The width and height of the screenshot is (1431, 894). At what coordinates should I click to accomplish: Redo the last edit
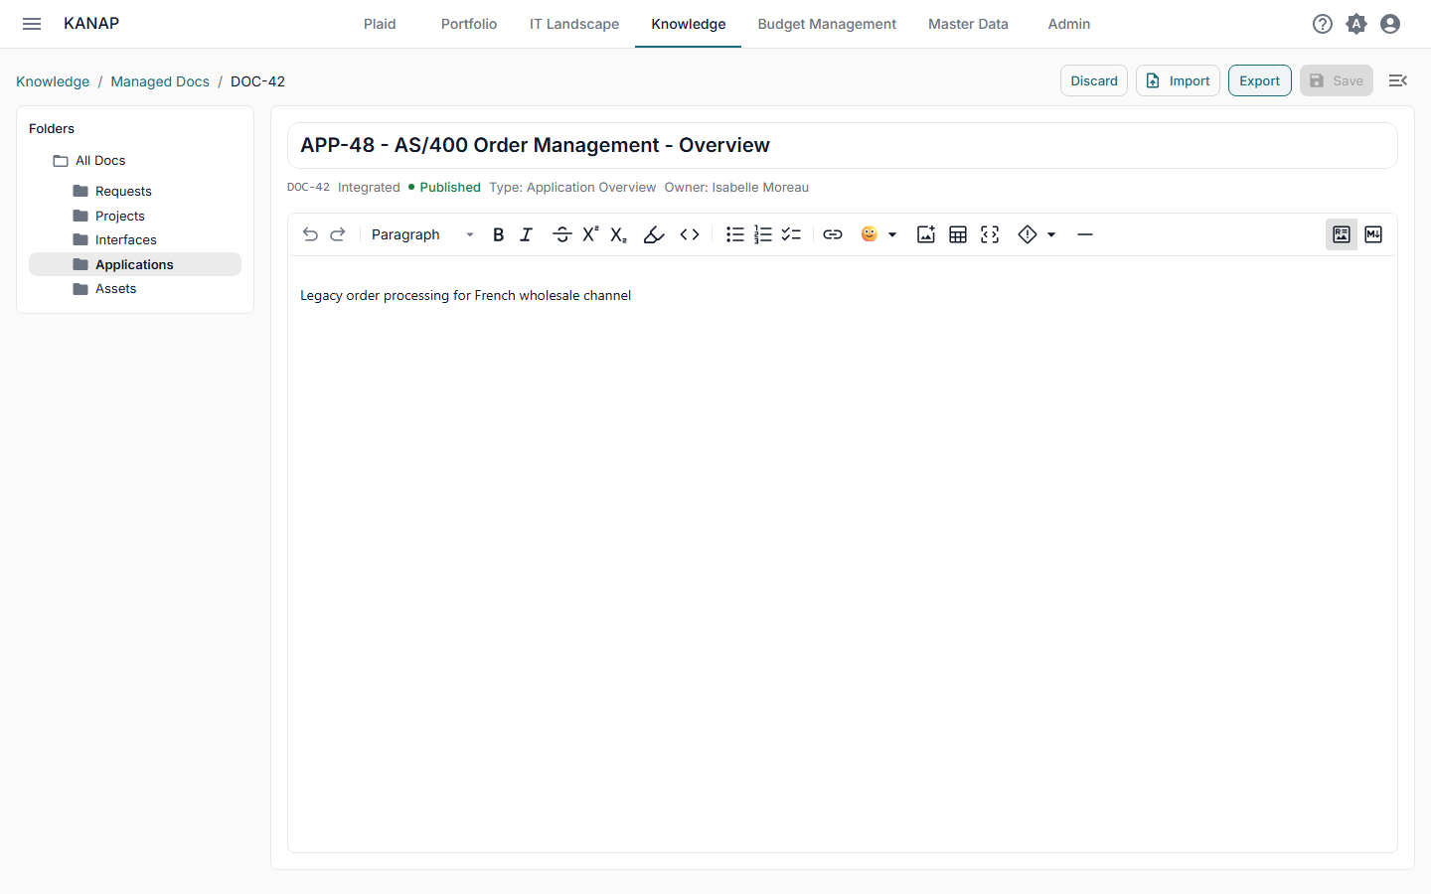(x=338, y=234)
